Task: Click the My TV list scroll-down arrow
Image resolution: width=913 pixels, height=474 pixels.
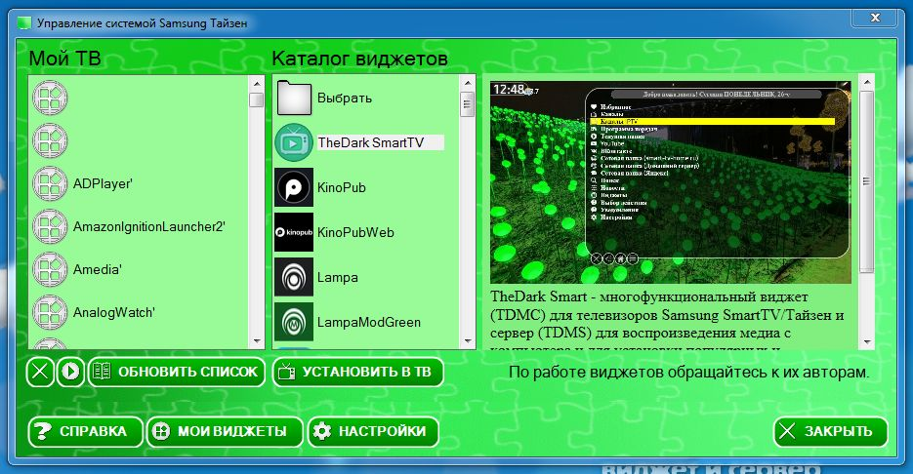Action: [x=256, y=341]
